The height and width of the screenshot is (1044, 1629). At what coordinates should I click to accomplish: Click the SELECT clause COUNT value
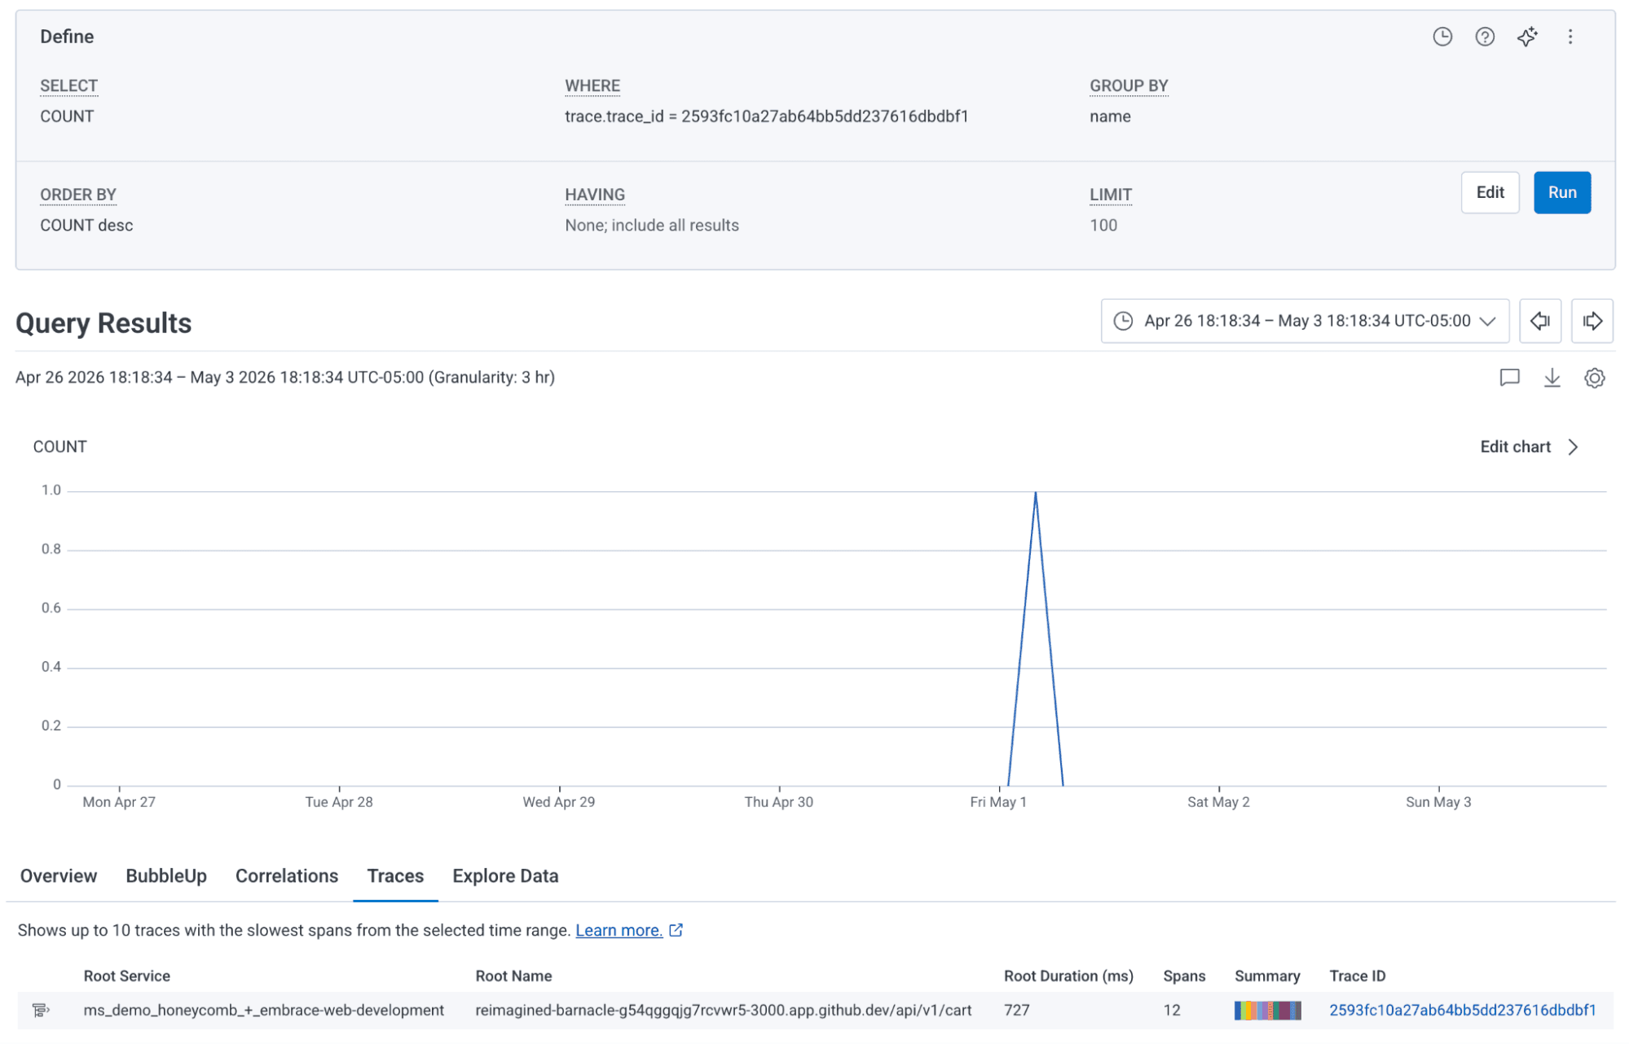coord(67,116)
